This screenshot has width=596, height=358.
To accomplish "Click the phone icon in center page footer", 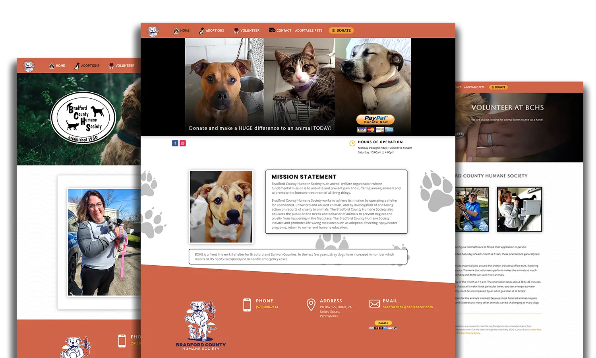I will point(247,305).
